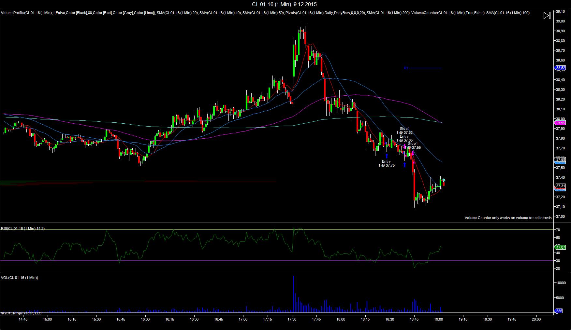This screenshot has width=571, height=330.
Task: Click the 16:00 time axis label
Action: (145, 319)
